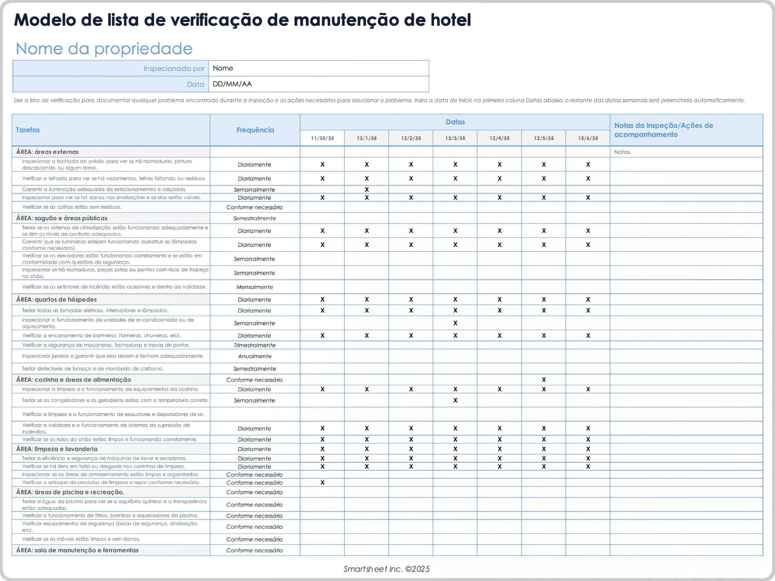Toggle the X under 12/1/35 for parking lighting task
This screenshot has width=775, height=581.
(x=367, y=189)
